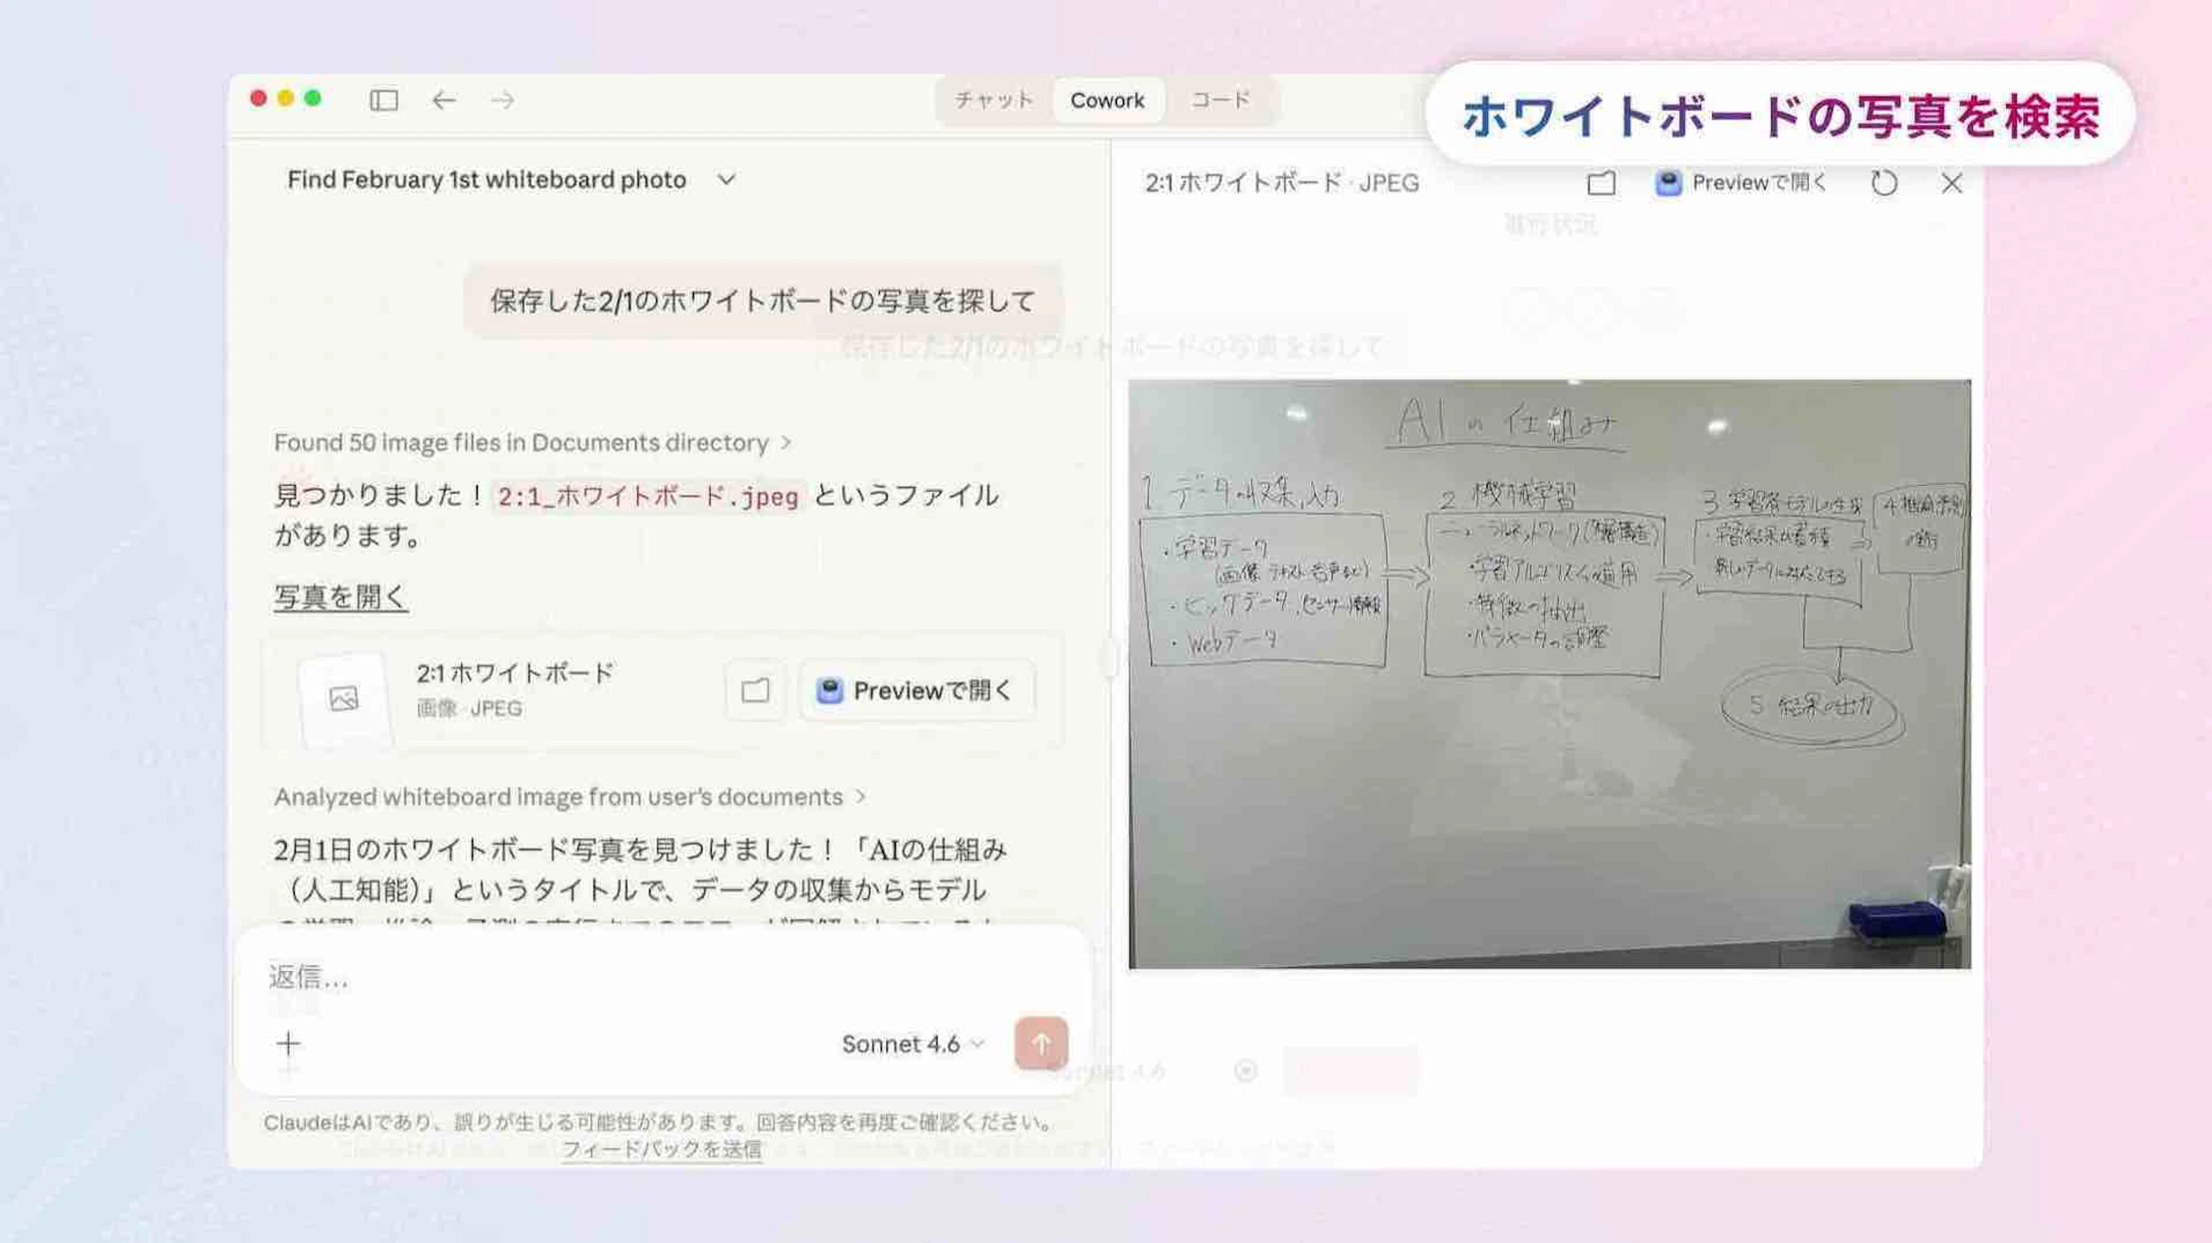
Task: Click the plus attachment icon
Action: [x=289, y=1044]
